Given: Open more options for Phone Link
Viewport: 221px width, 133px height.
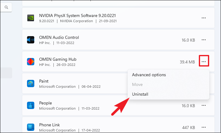Looking at the screenshot, I should pos(204,127).
